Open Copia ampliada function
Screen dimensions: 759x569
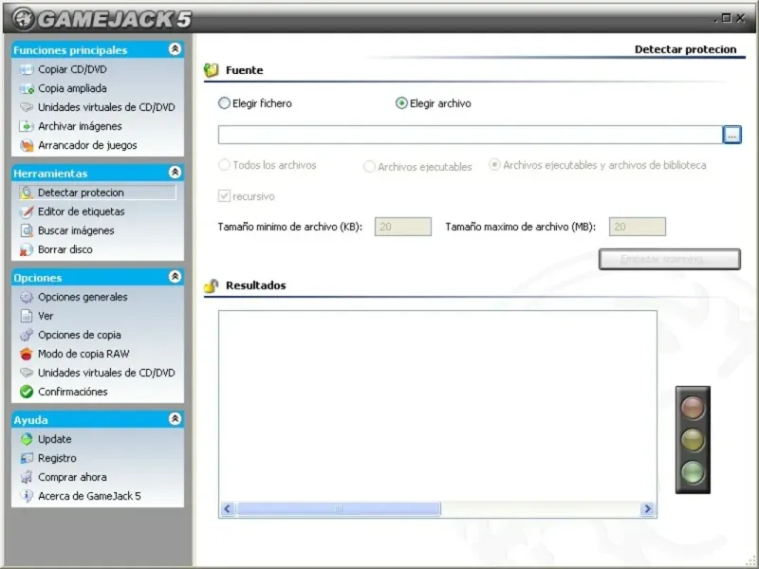pyautogui.click(x=72, y=88)
